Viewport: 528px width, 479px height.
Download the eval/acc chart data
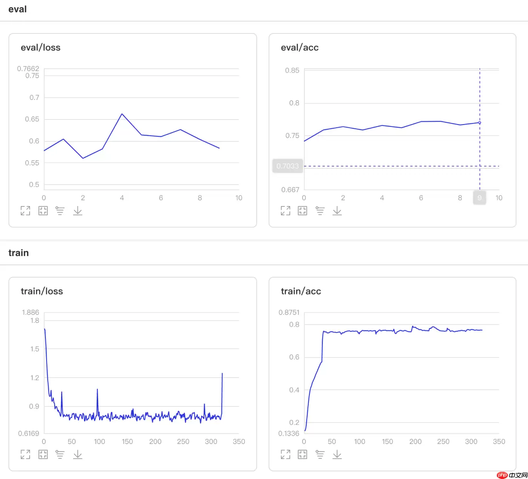pos(337,211)
